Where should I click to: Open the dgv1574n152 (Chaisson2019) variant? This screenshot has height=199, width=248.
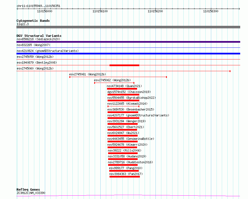(x=129, y=92)
